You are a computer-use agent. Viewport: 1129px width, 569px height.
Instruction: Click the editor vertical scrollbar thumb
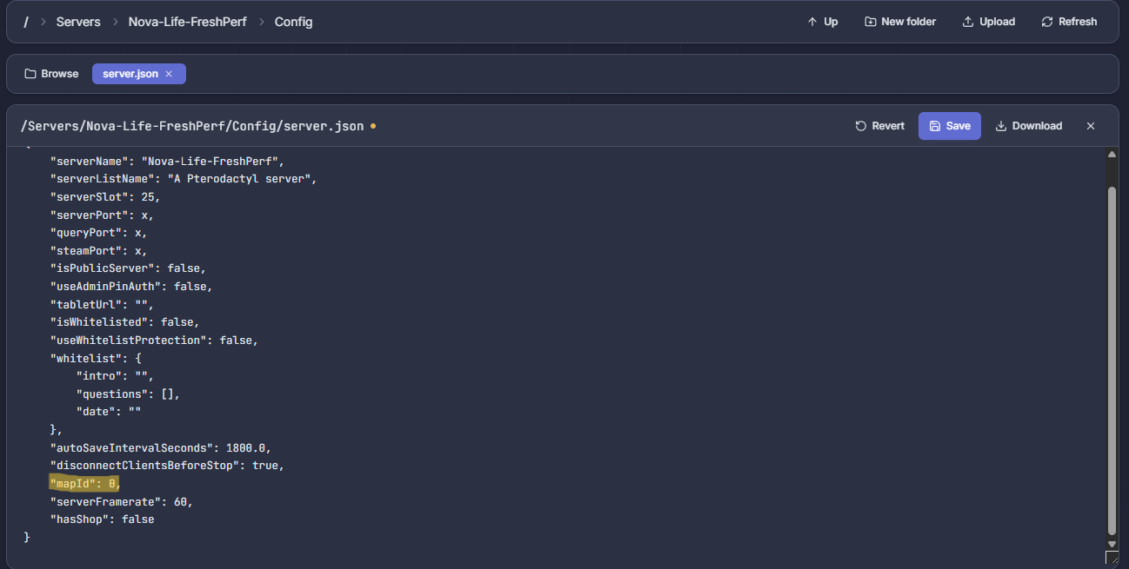tap(1111, 360)
